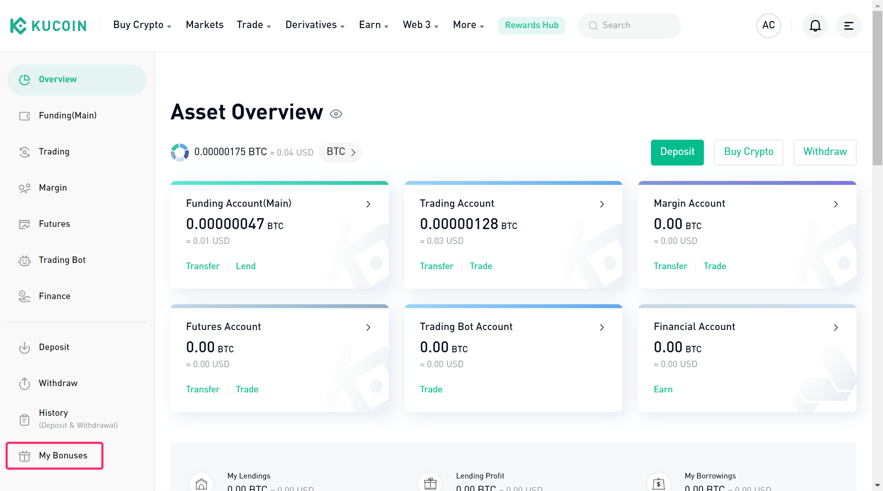Expand the Trade dropdown menu
Screen dimensions: 883x491
point(254,25)
